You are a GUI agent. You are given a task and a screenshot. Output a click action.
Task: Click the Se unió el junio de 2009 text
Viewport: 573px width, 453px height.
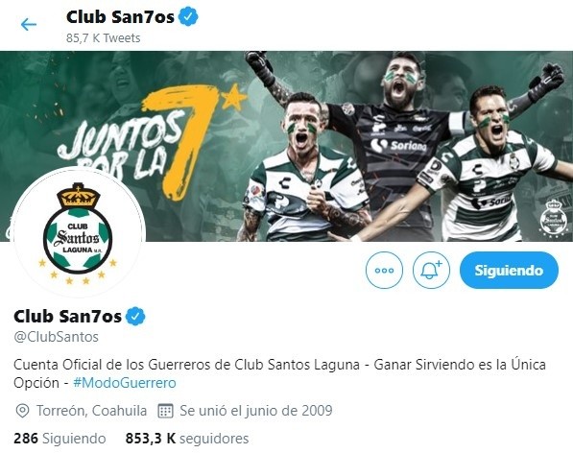coord(256,411)
